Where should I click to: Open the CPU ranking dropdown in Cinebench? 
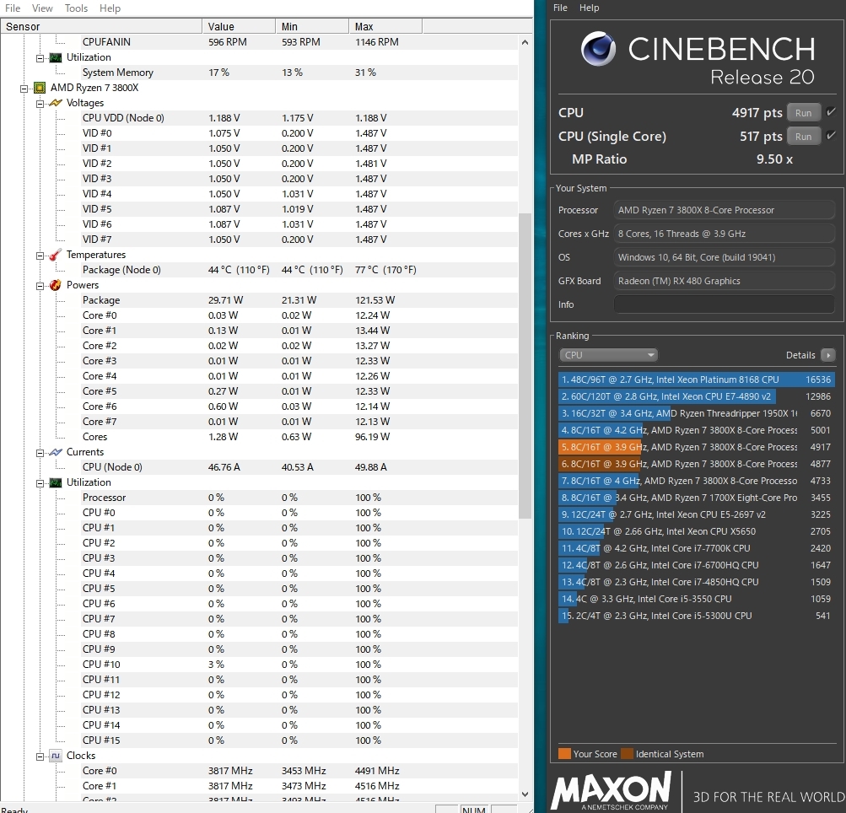(x=608, y=355)
